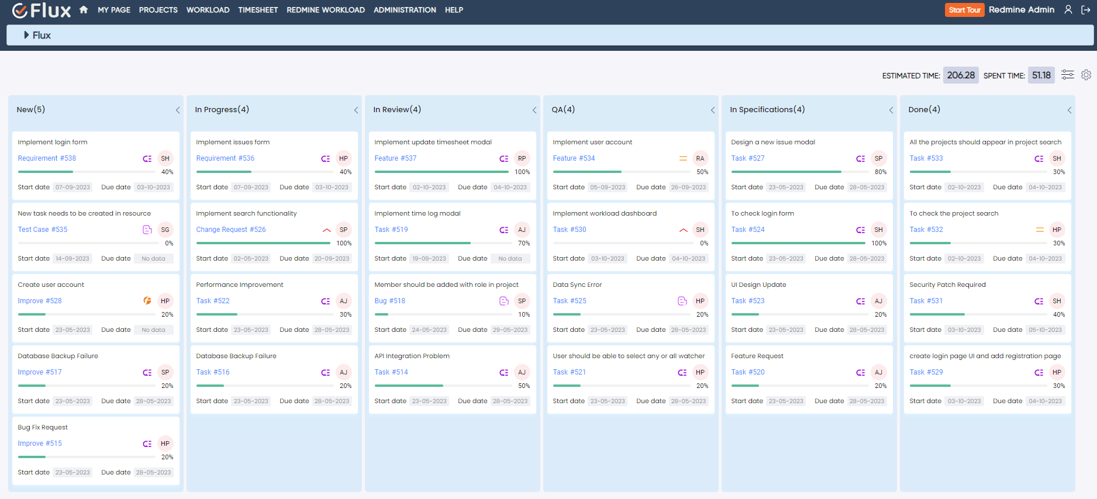Screen dimensions: 1097x499
Task: Click RA assignee avatar on Feature #534
Action: 700,158
